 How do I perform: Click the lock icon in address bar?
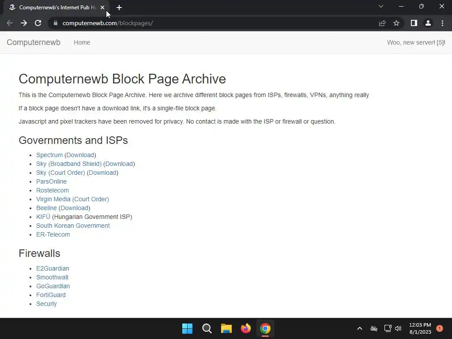[56, 23]
